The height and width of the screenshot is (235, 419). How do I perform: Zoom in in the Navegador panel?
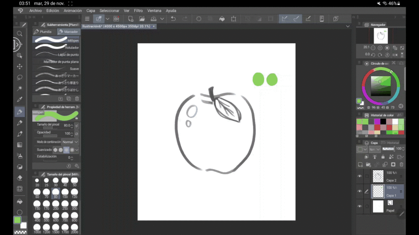[x=380, y=48]
